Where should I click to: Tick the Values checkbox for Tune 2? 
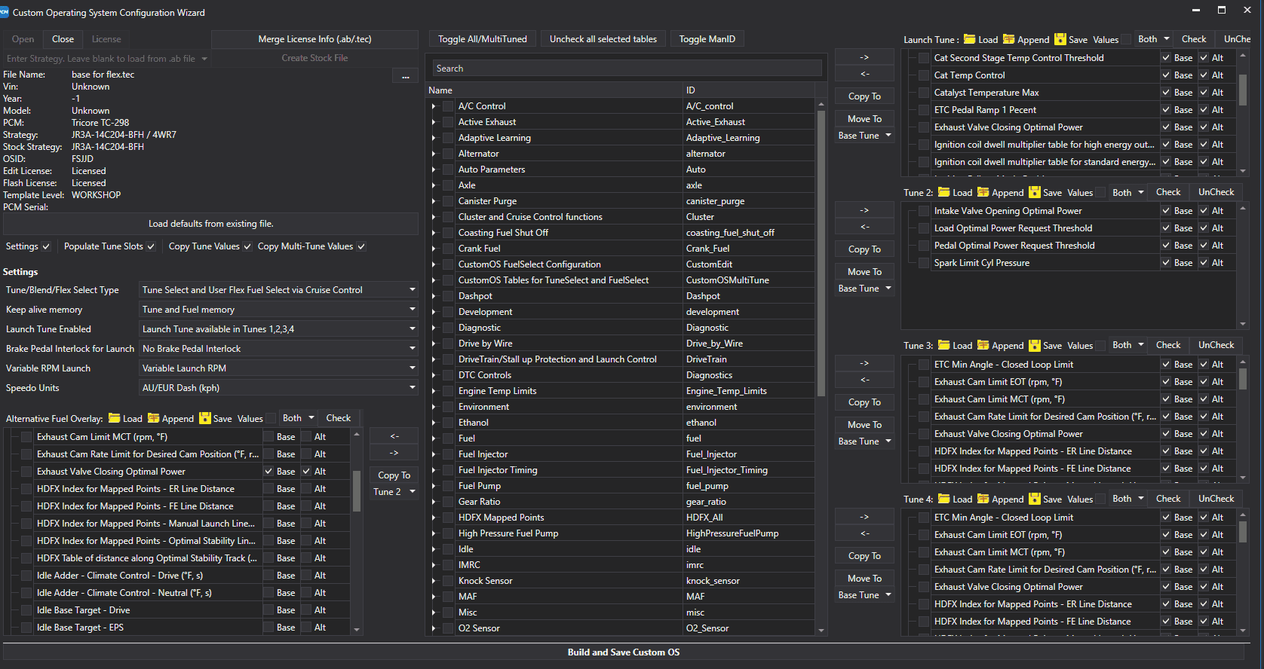click(1100, 193)
